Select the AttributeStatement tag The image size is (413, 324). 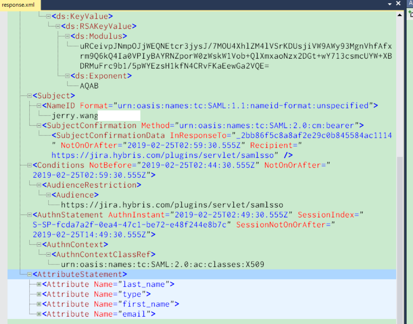click(80, 274)
